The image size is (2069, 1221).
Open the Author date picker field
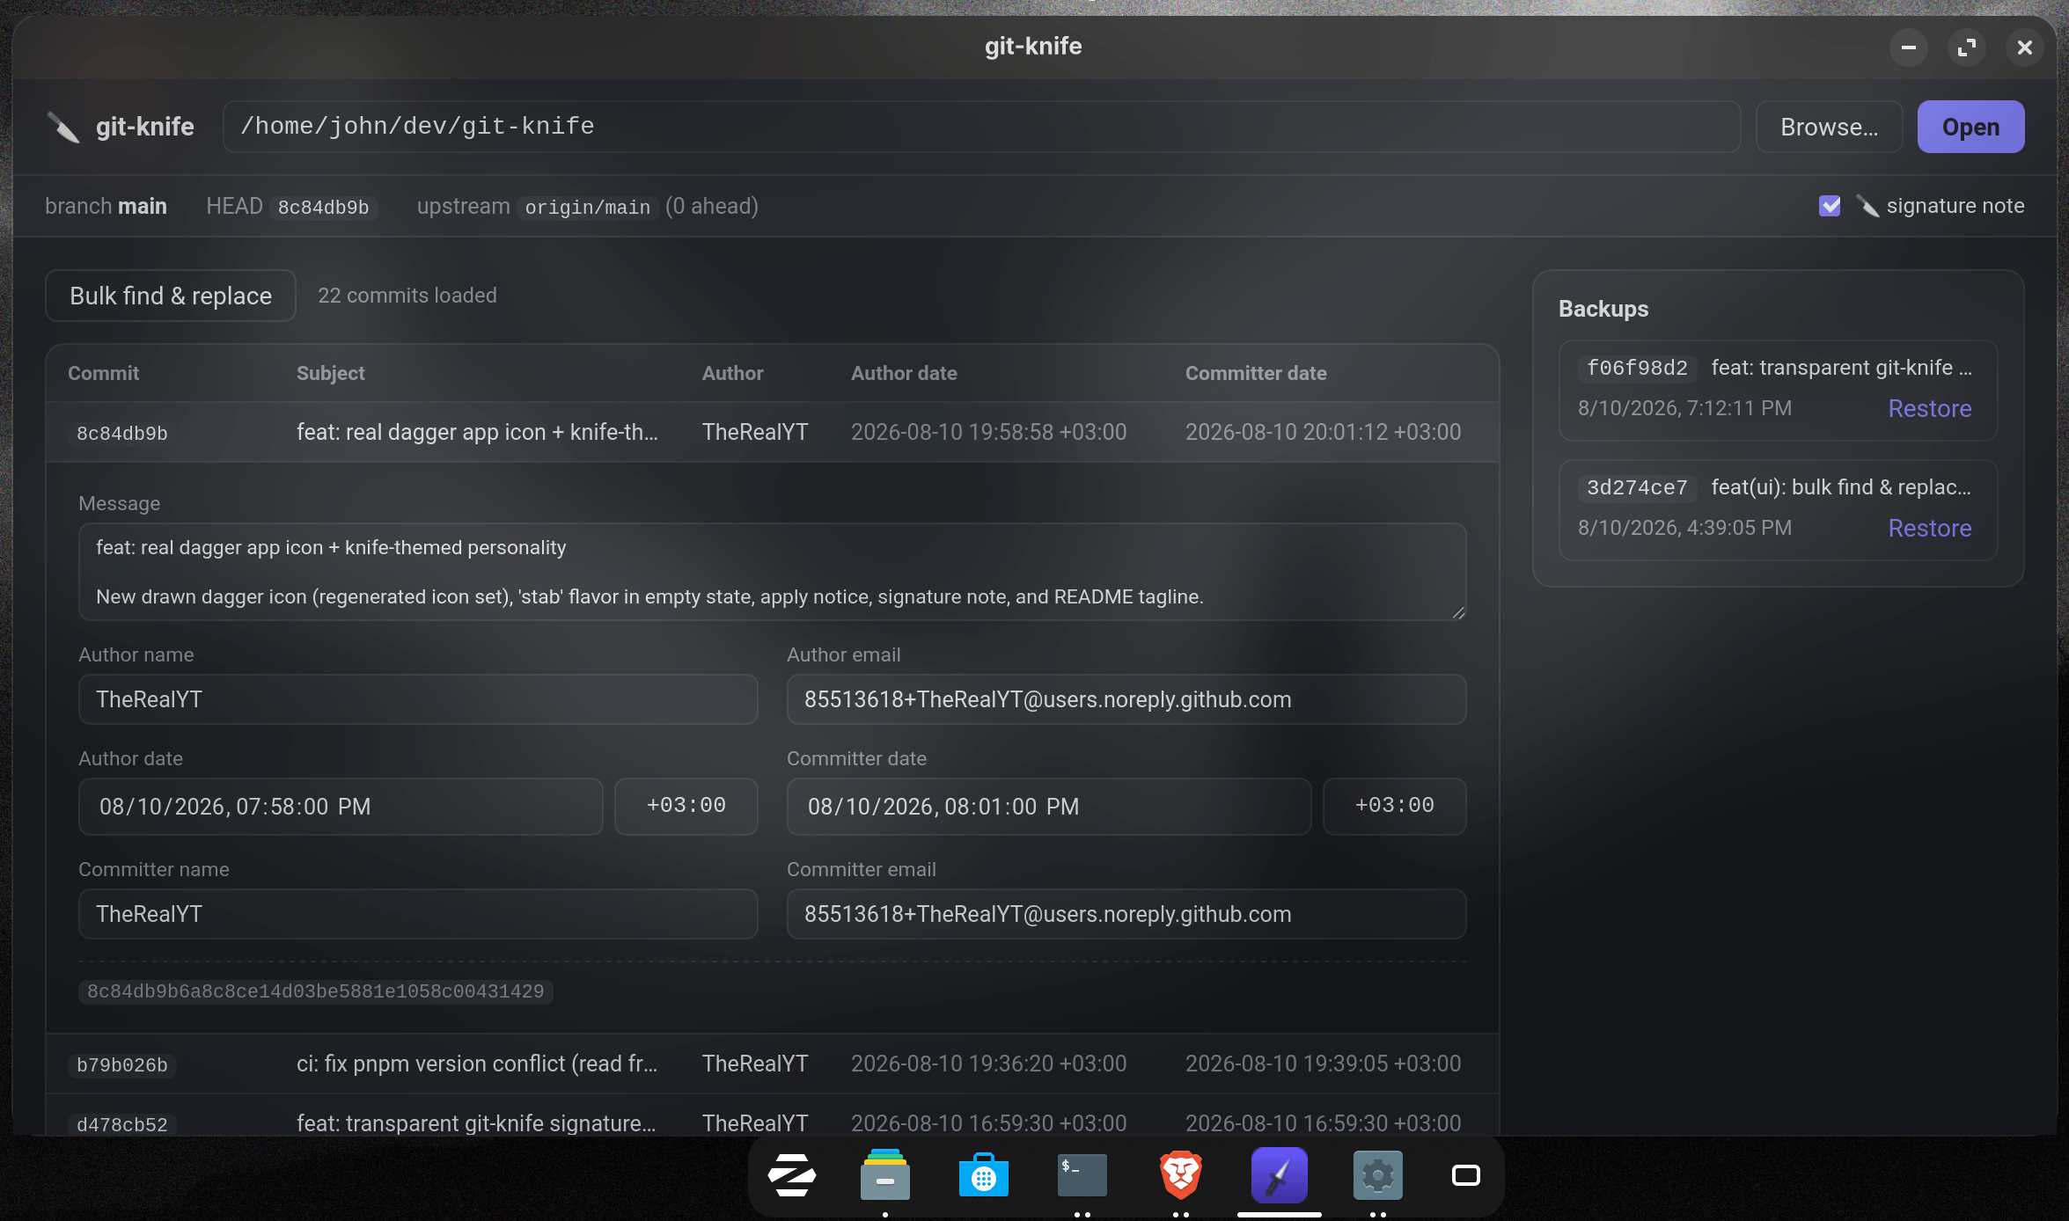[341, 807]
